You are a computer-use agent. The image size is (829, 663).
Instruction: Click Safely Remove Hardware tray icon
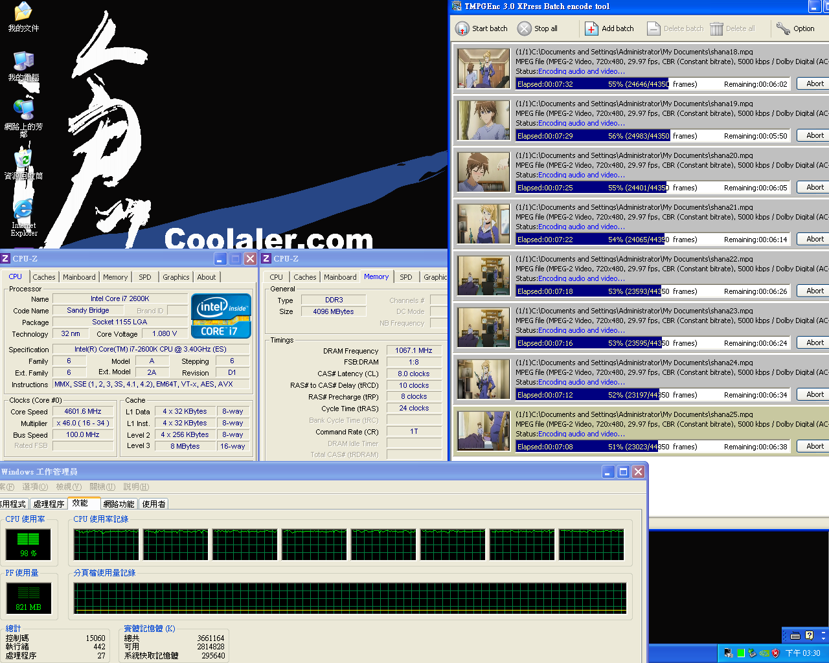click(752, 653)
